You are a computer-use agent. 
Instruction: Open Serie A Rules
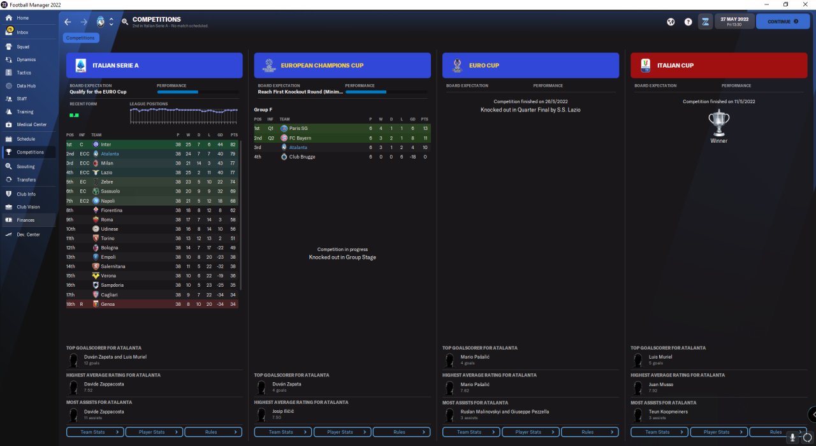tap(214, 432)
